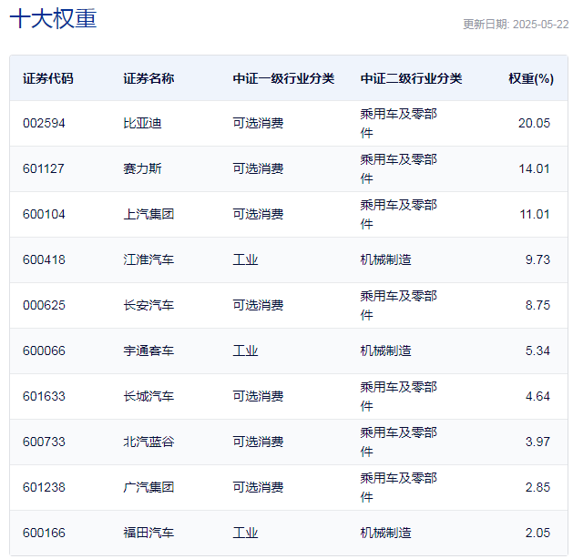Screen dimensions: 573x559
Task: Select the 北汽蓝谷 stock name
Action: tap(148, 442)
